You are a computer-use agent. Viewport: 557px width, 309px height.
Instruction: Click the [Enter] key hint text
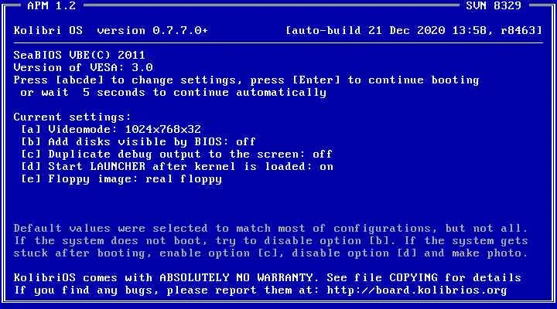316,80
